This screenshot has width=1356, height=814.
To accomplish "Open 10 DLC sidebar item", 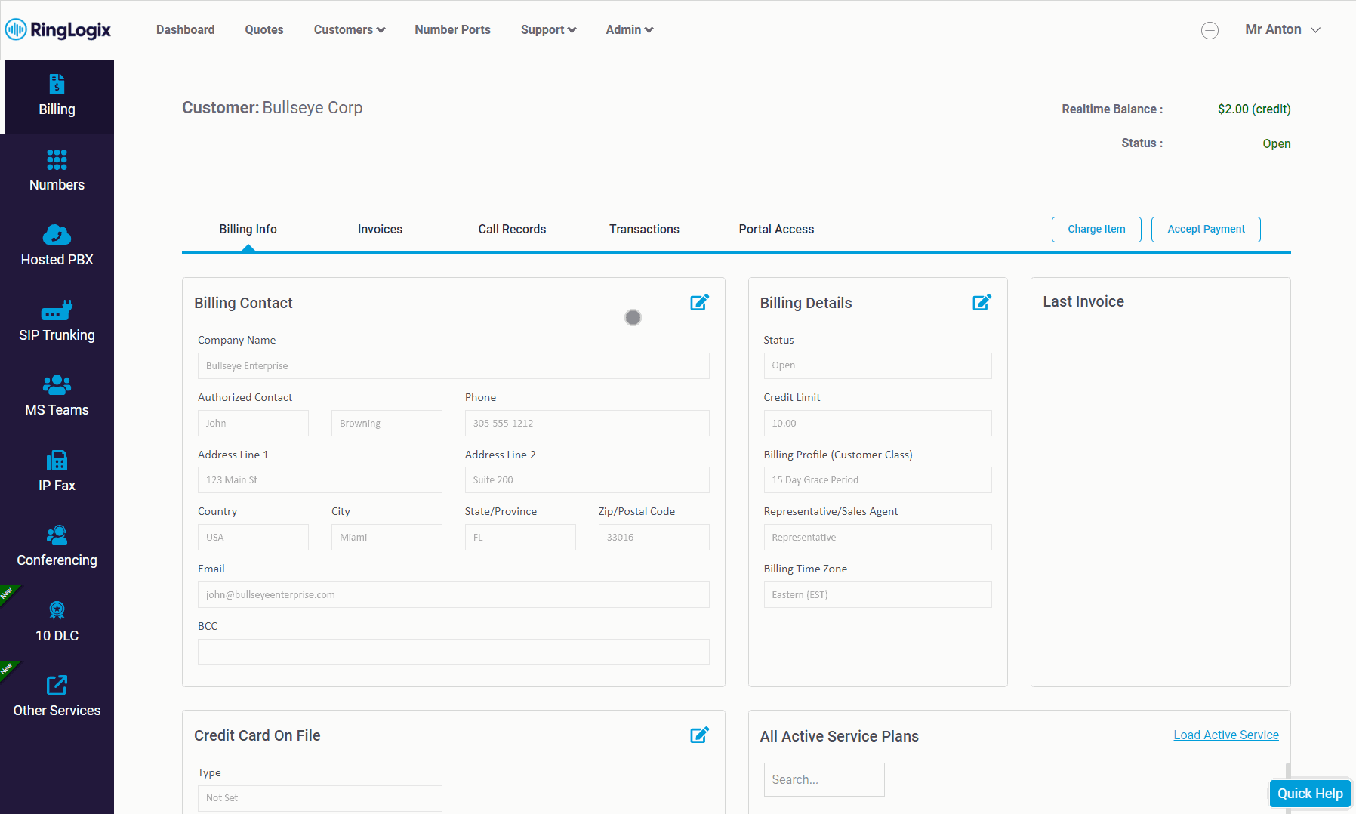I will point(57,622).
